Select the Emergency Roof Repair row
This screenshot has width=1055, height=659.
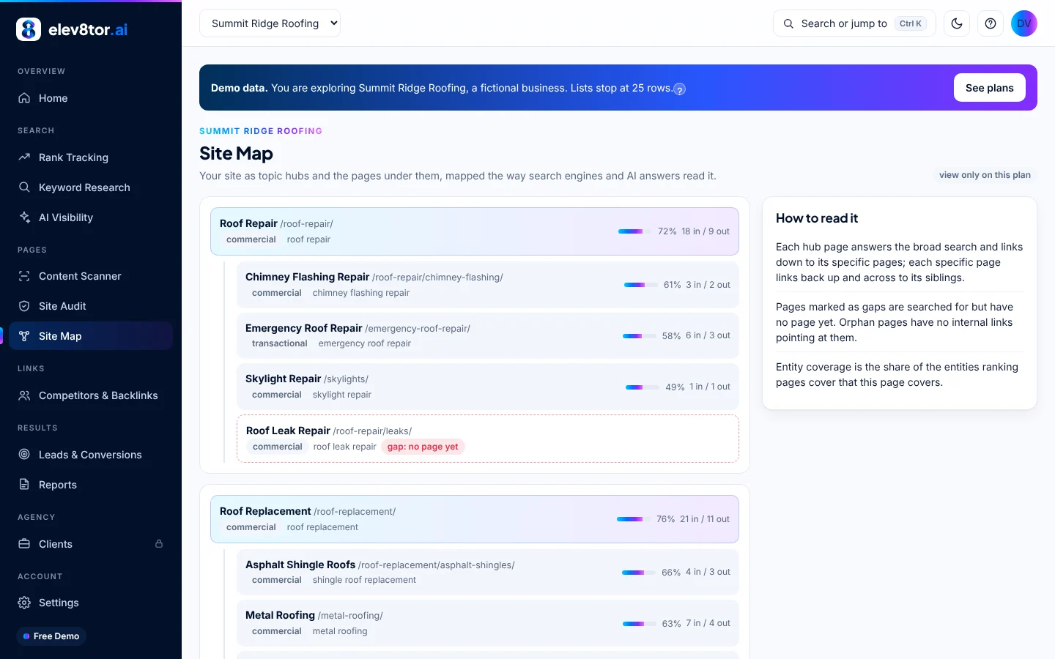pyautogui.click(x=488, y=335)
